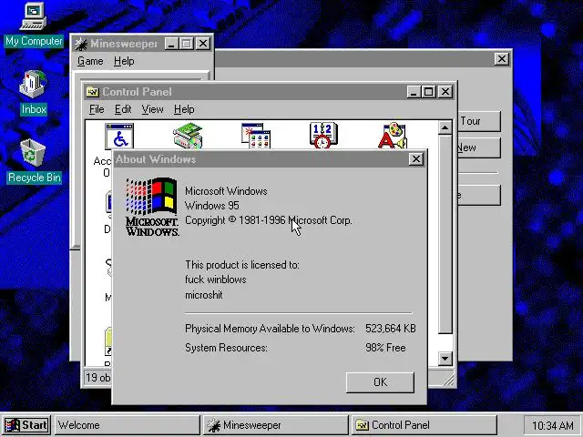Open the Edit menu in Control Panel
The image size is (583, 437).
click(x=123, y=109)
